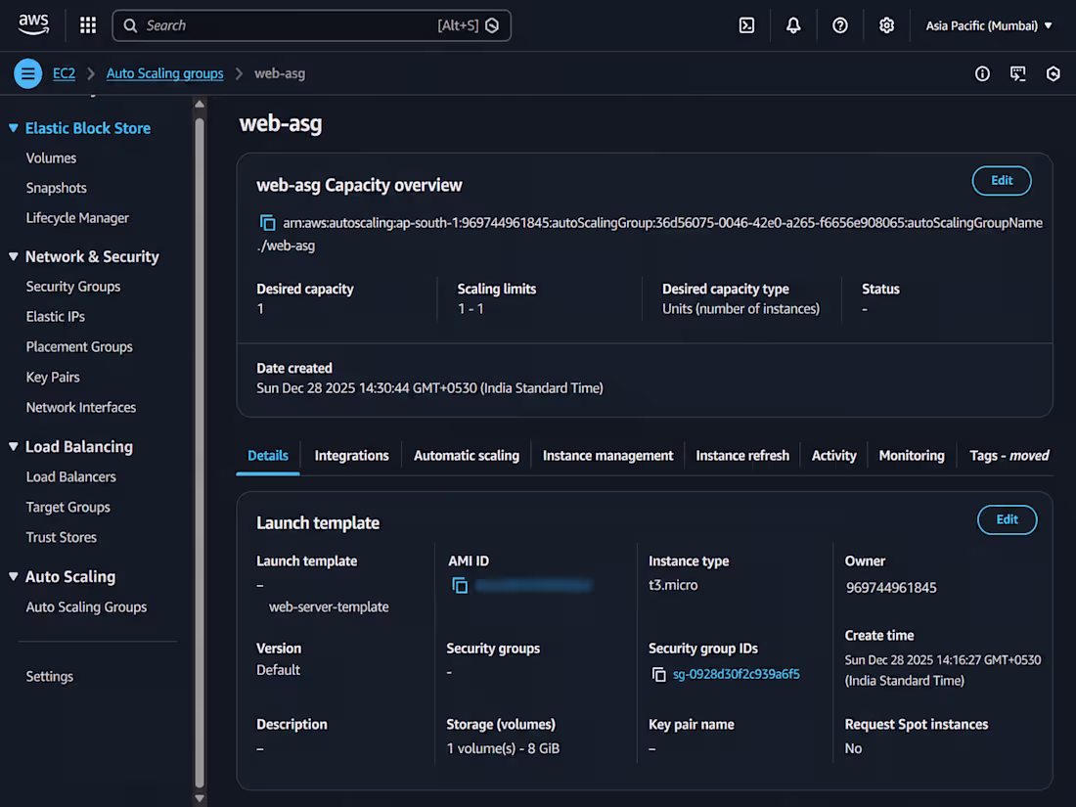Toggle the navigation hamburger menu
Screen dimensions: 1076x807
coord(28,73)
